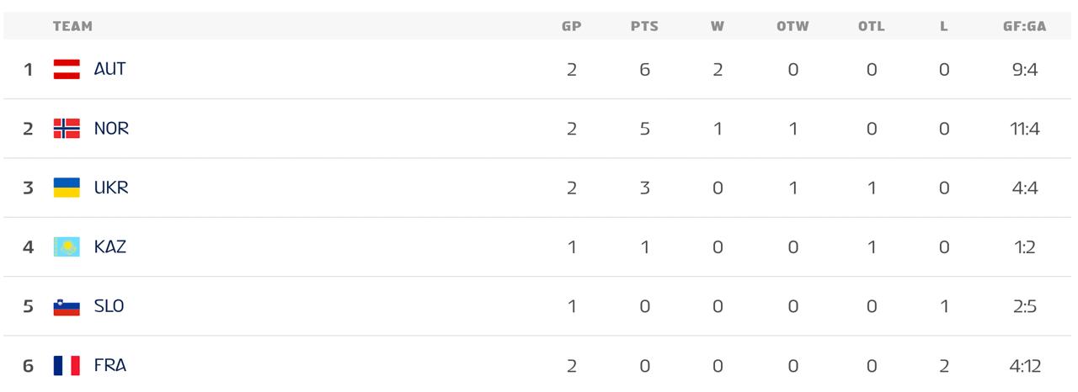This screenshot has width=1078, height=392.
Task: Click the OTL column header
Action: 872,26
